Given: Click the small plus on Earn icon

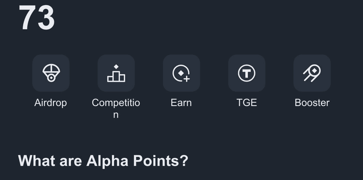Looking at the screenshot, I should [x=186, y=79].
